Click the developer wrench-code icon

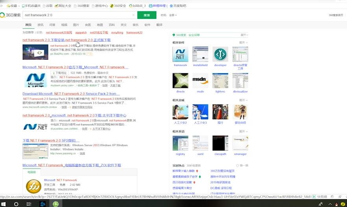pos(220,55)
